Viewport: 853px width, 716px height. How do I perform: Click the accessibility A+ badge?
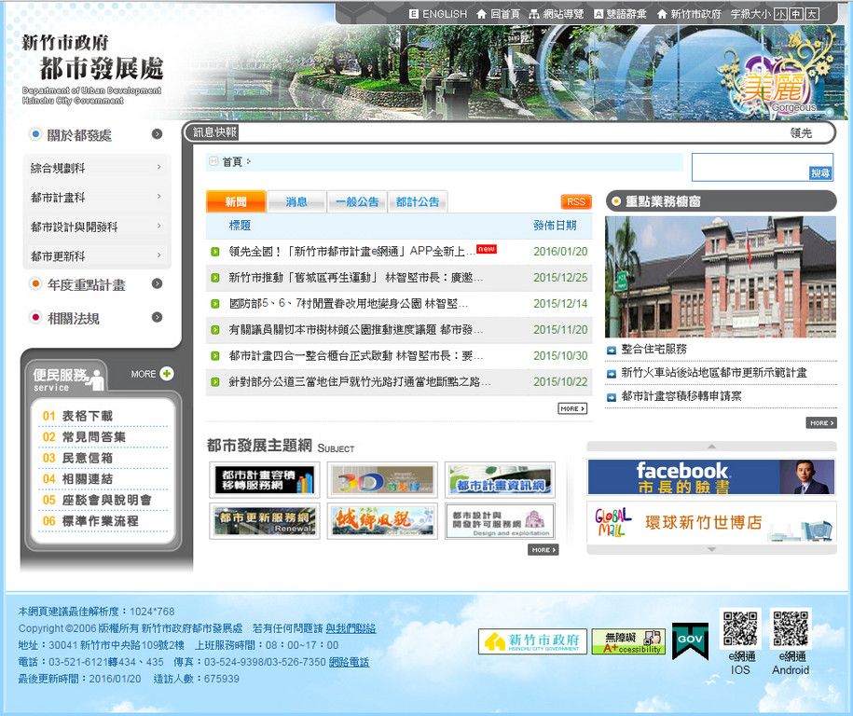(628, 642)
